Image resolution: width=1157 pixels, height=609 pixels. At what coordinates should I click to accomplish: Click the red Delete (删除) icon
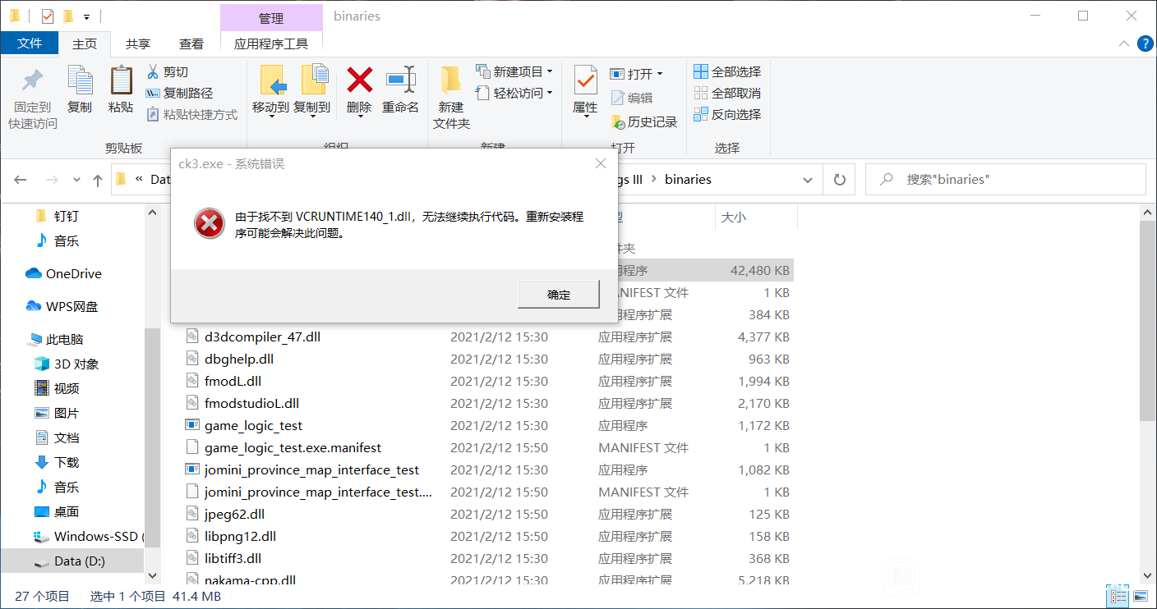point(359,80)
